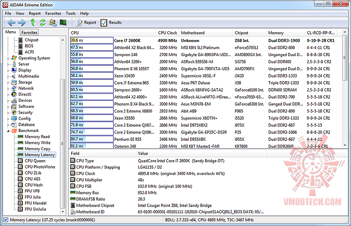This screenshot has height=226, width=351.
Task: Select Memory Write benchmark
Action: [x=38, y=143]
